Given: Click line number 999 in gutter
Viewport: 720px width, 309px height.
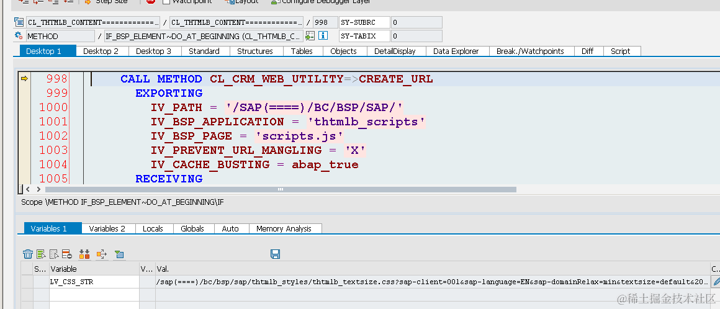Looking at the screenshot, I should click(56, 93).
